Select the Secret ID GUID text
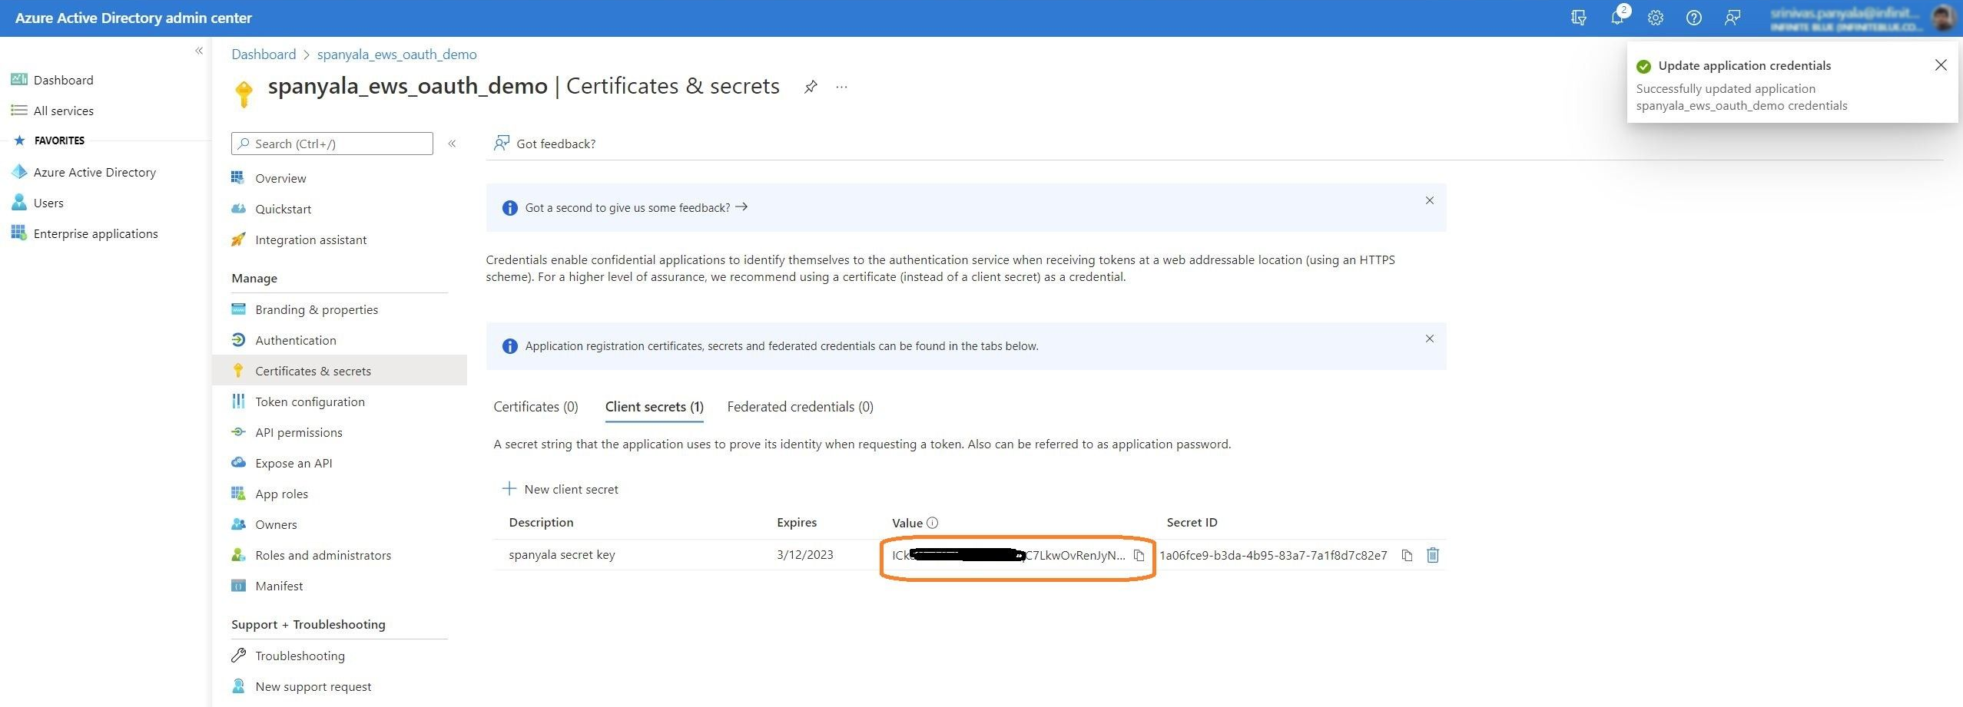 tap(1273, 555)
